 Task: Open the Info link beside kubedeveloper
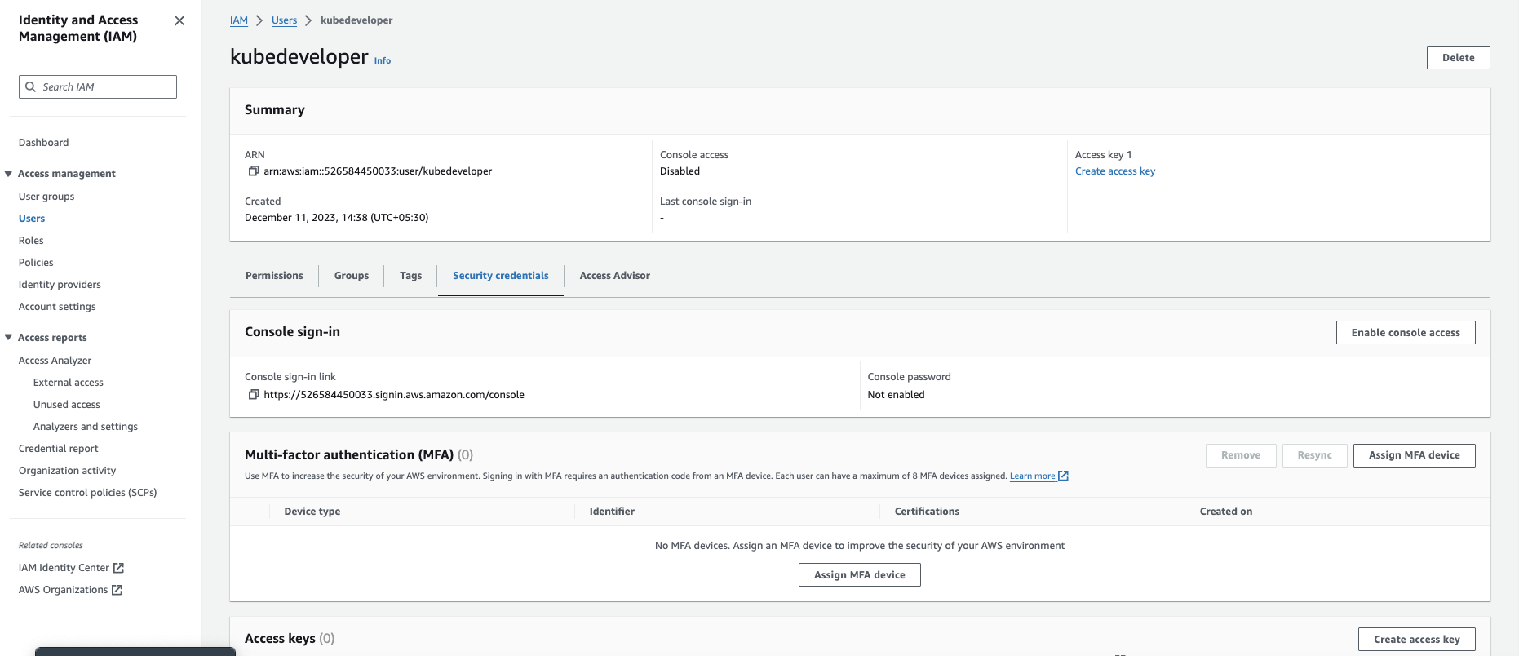[x=383, y=60]
